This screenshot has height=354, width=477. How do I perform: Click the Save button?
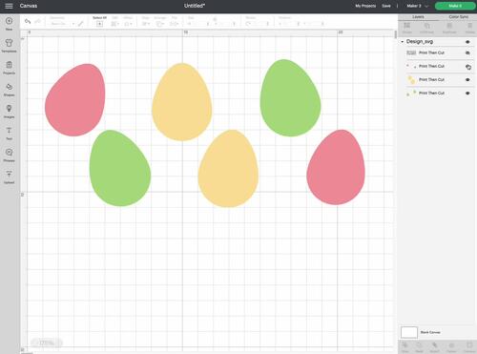coord(386,6)
